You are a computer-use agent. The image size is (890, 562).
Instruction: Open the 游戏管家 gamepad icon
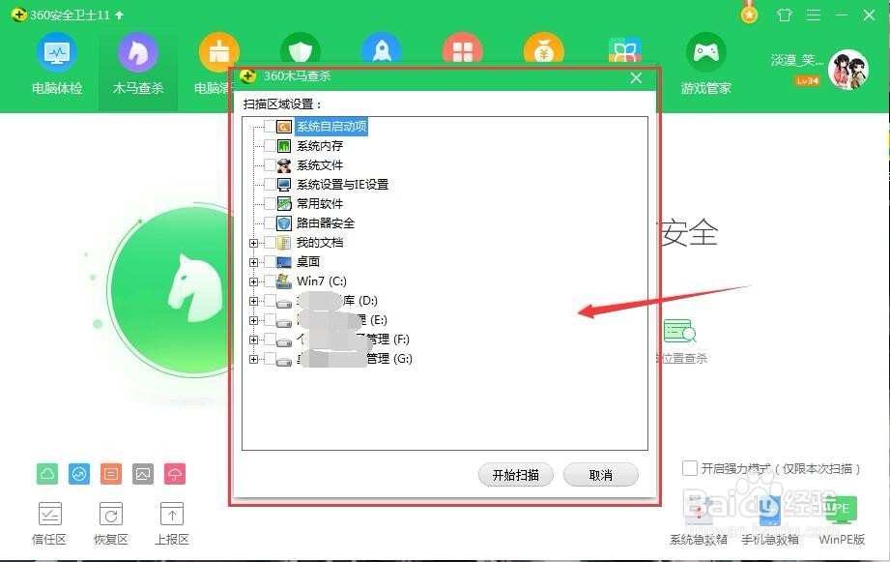[x=706, y=53]
